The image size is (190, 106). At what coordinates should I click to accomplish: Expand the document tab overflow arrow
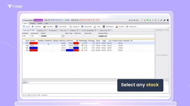point(154,31)
